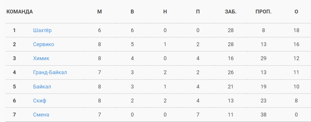This screenshot has height=122, width=311.
Task: Open the Смена team link
Action: 41,115
